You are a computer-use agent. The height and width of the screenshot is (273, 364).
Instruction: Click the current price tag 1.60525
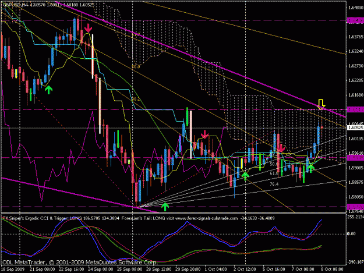coord(355,128)
